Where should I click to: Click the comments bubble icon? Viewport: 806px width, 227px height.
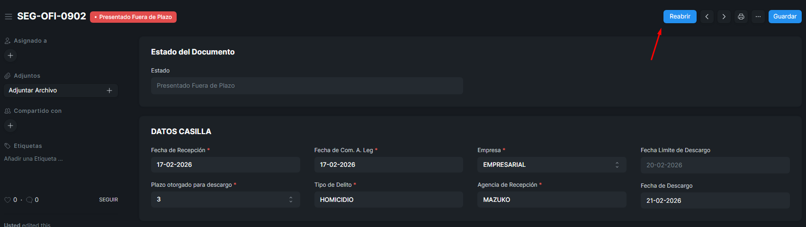click(x=29, y=200)
